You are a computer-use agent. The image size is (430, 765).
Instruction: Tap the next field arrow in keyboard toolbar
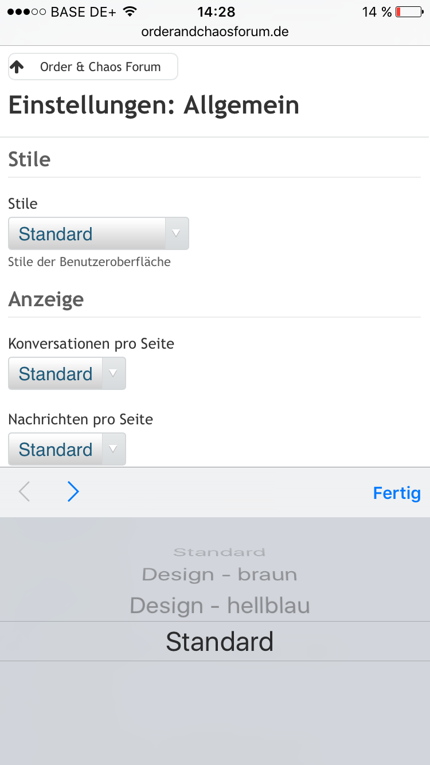73,492
